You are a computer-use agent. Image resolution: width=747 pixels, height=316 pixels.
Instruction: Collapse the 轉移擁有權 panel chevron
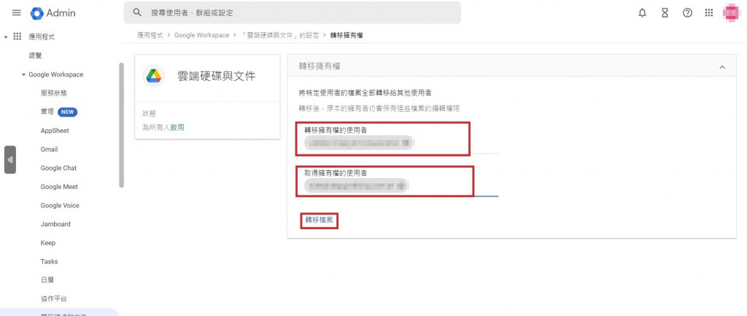point(722,67)
